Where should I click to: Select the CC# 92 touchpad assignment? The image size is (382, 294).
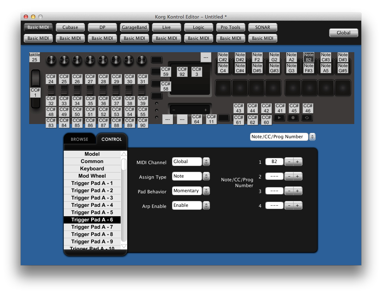tap(182, 71)
